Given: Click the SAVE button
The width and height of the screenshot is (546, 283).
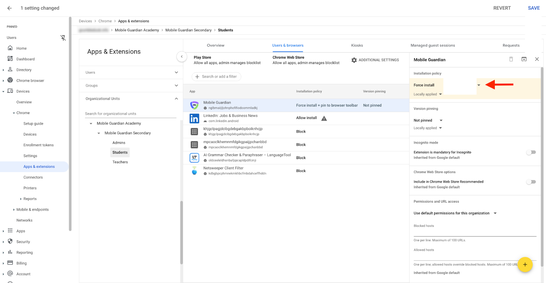Looking at the screenshot, I should pos(534,8).
